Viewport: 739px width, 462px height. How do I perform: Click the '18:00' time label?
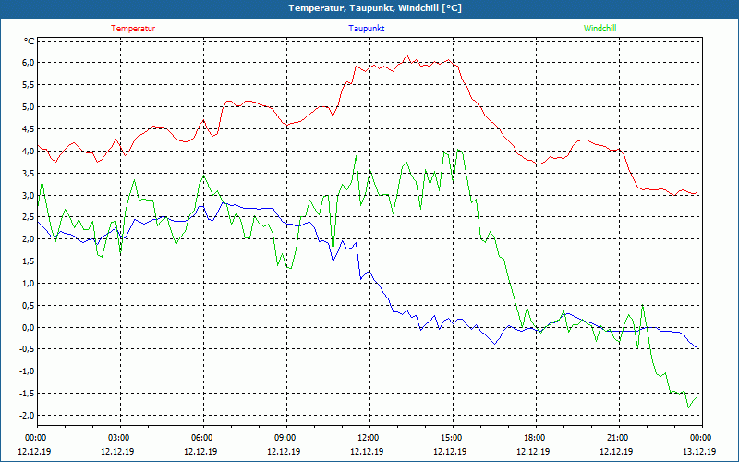click(536, 438)
